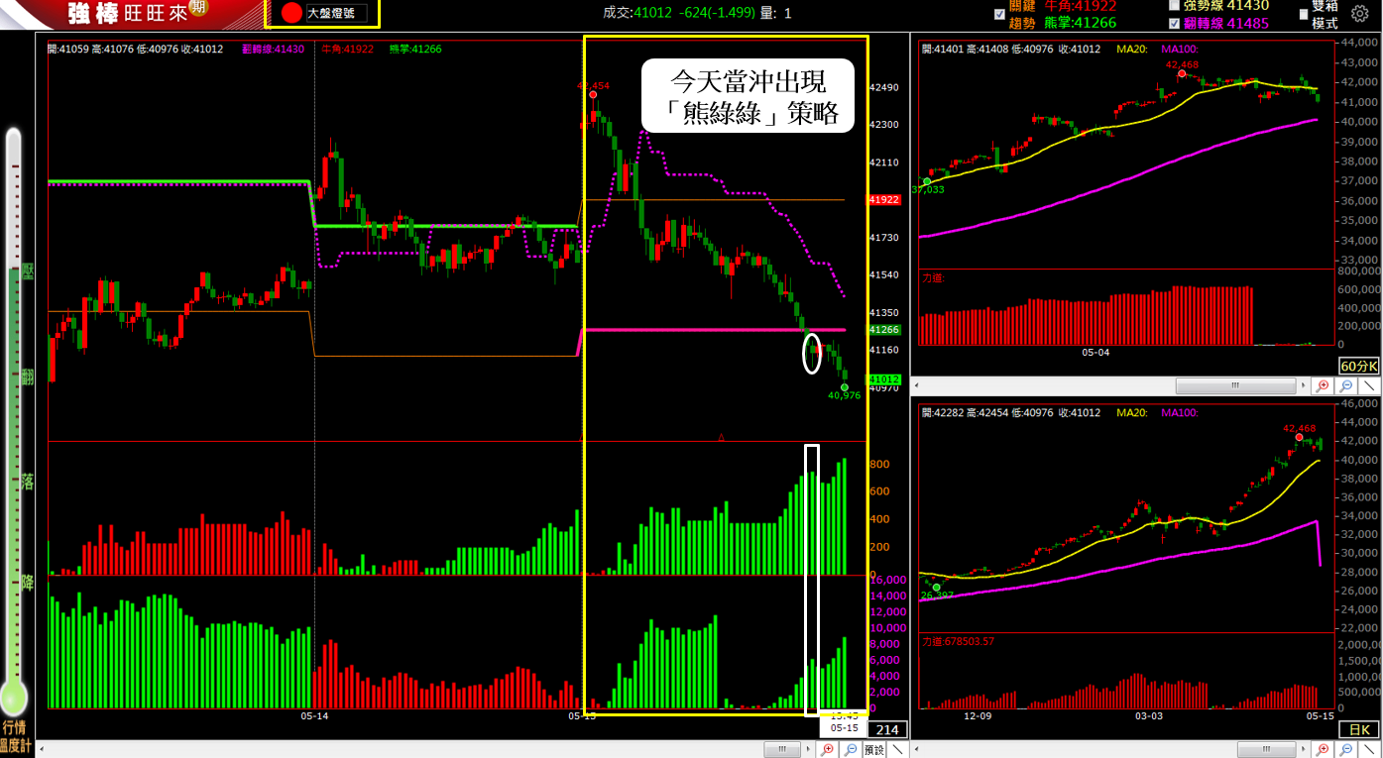Zoom in on the 日K chart
Image resolution: width=1383 pixels, height=758 pixels.
pos(1323,750)
